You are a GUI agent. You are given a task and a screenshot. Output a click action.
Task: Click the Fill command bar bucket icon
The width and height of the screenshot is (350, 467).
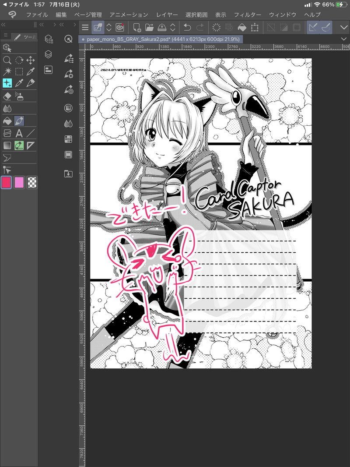pos(242,28)
